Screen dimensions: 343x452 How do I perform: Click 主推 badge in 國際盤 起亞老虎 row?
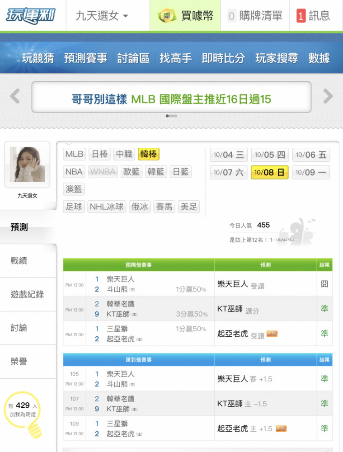tap(272, 334)
